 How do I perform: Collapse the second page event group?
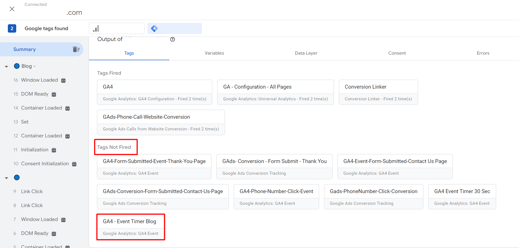(x=6, y=178)
